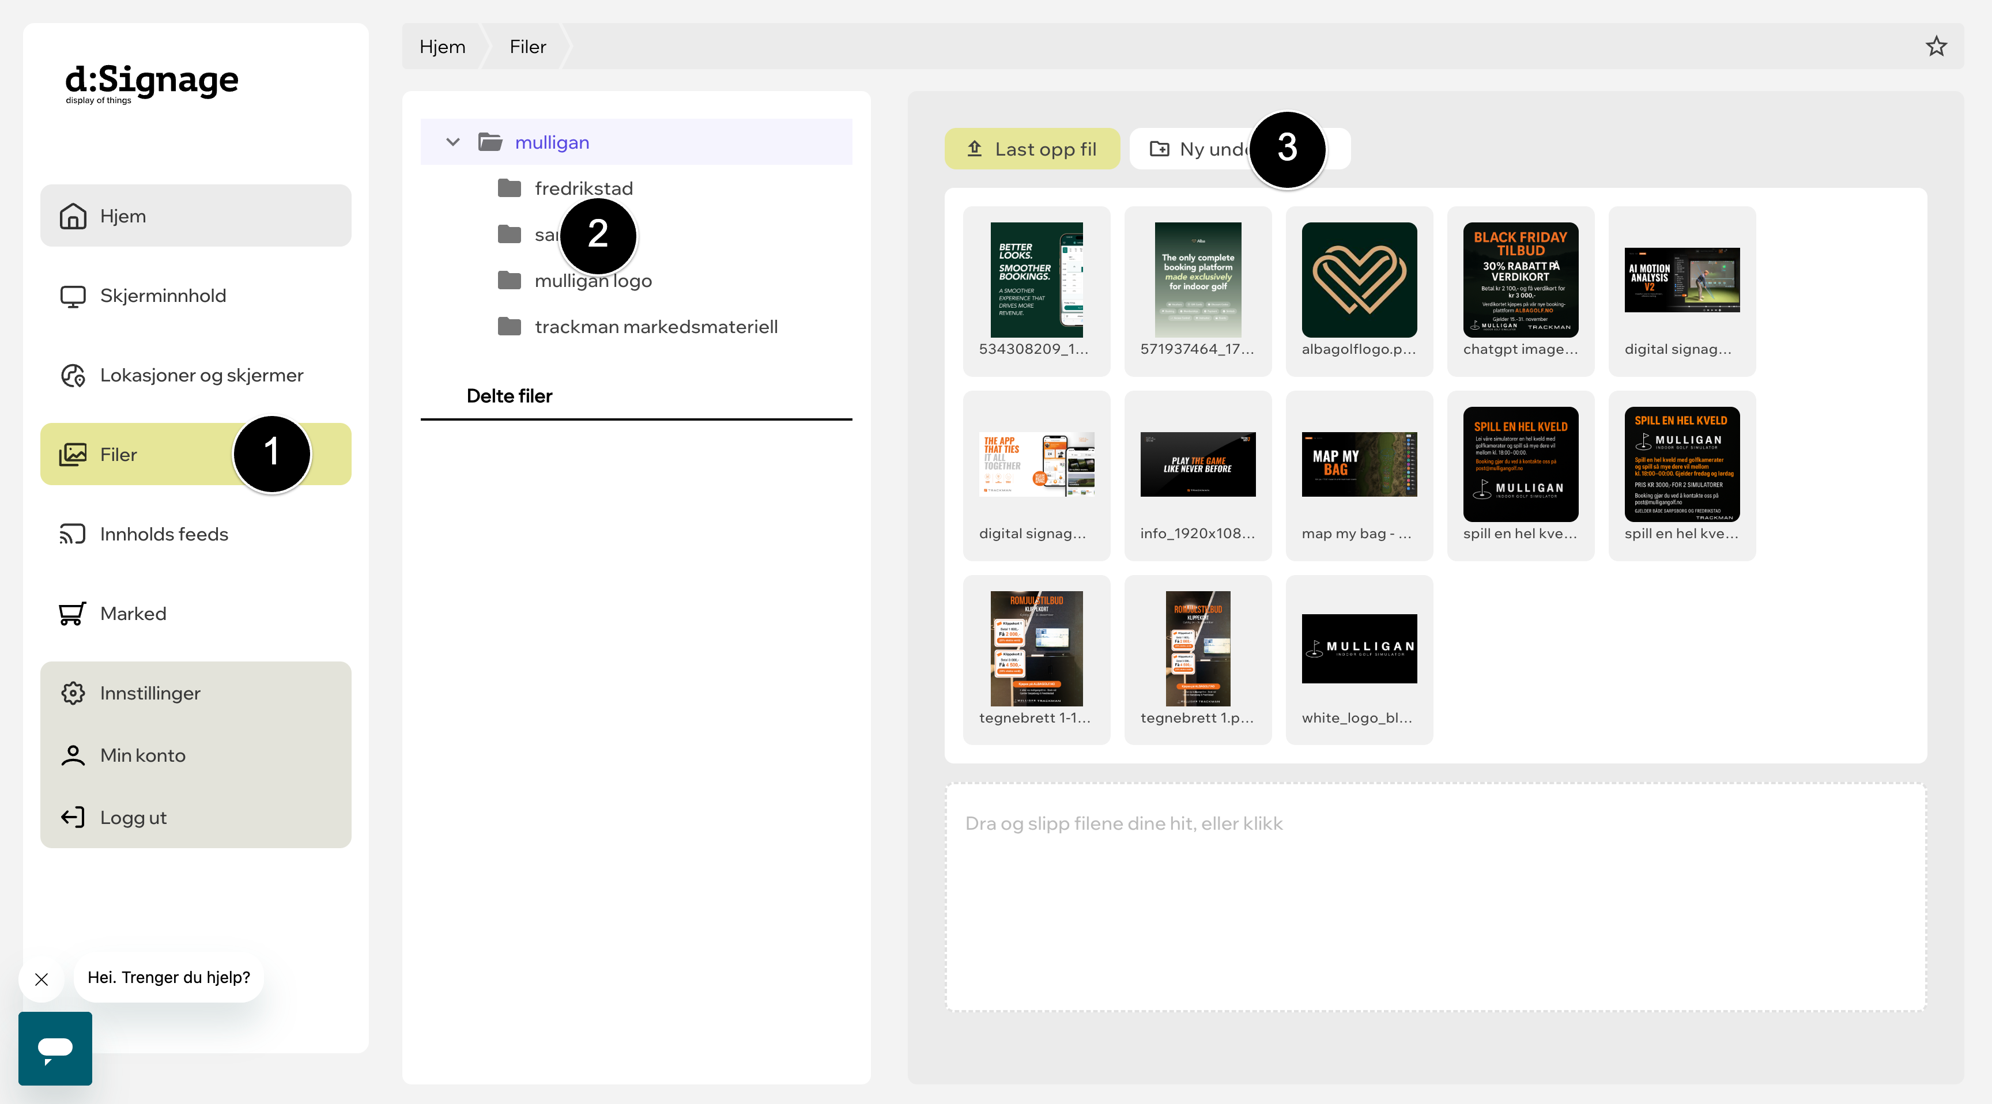Click the Filer image gallery icon
Viewport: 1992px width, 1104px height.
click(73, 455)
